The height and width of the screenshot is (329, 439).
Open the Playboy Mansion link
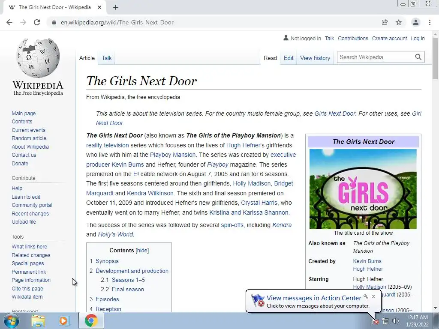[x=172, y=155]
